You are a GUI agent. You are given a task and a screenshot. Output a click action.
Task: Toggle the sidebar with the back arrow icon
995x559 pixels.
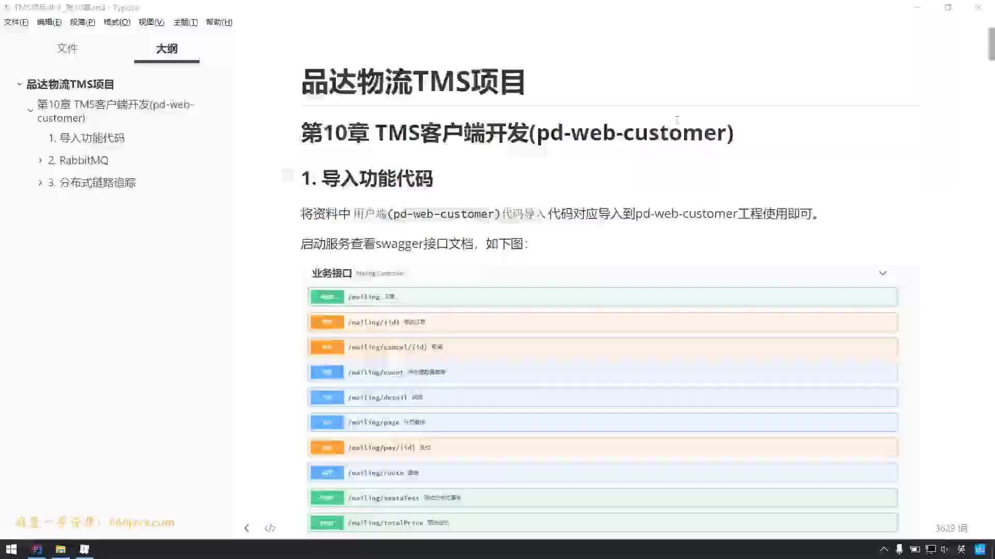(247, 528)
